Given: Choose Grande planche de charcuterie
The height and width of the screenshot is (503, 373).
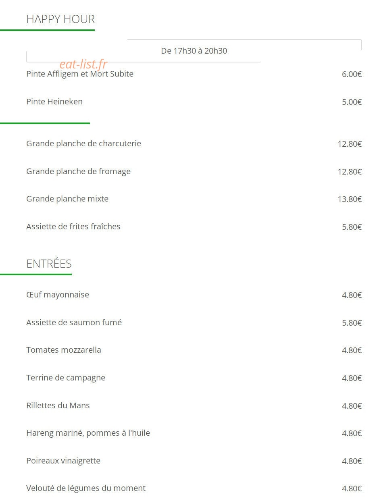Looking at the screenshot, I should coord(83,143).
